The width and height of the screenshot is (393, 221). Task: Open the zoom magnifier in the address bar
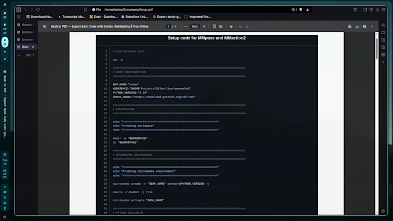[293, 9]
